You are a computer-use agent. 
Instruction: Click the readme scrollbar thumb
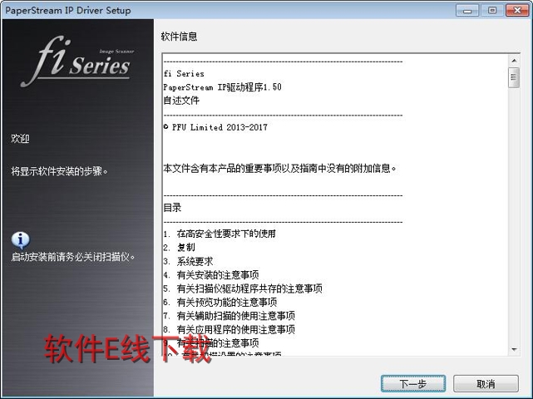(514, 78)
